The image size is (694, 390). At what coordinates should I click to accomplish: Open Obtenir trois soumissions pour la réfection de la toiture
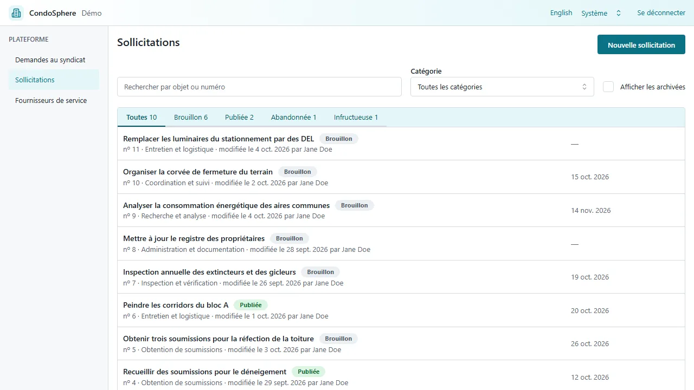tap(219, 339)
